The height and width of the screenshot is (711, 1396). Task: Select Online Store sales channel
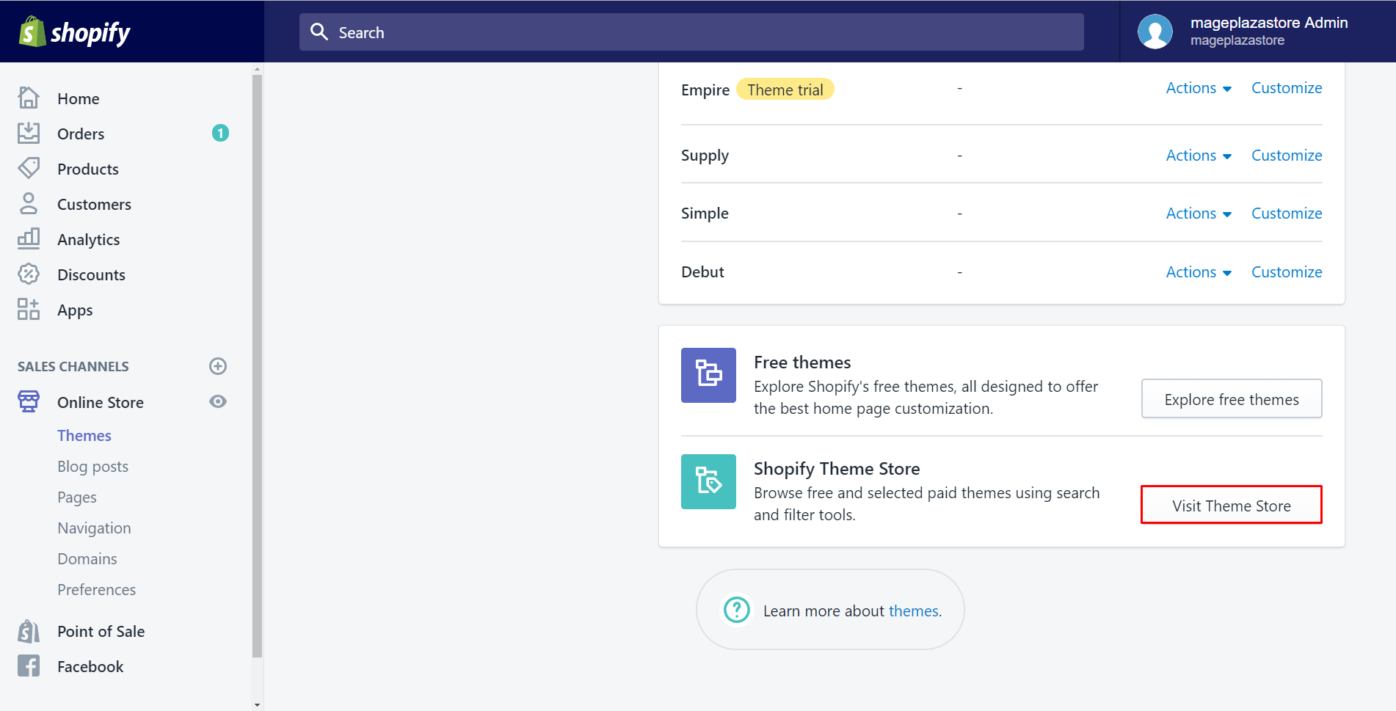[x=101, y=402]
